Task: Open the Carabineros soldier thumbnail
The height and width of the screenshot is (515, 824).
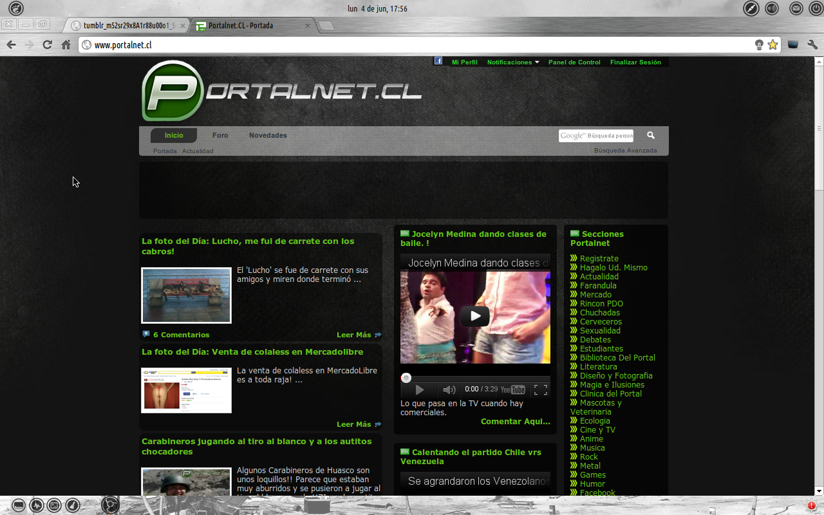Action: pyautogui.click(x=186, y=482)
